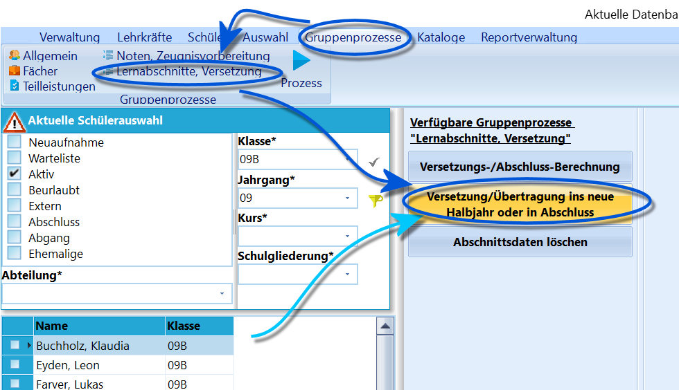Click Versetzung/Übertragung ins neue Halbjahr button
The width and height of the screenshot is (679, 390).
coord(520,204)
